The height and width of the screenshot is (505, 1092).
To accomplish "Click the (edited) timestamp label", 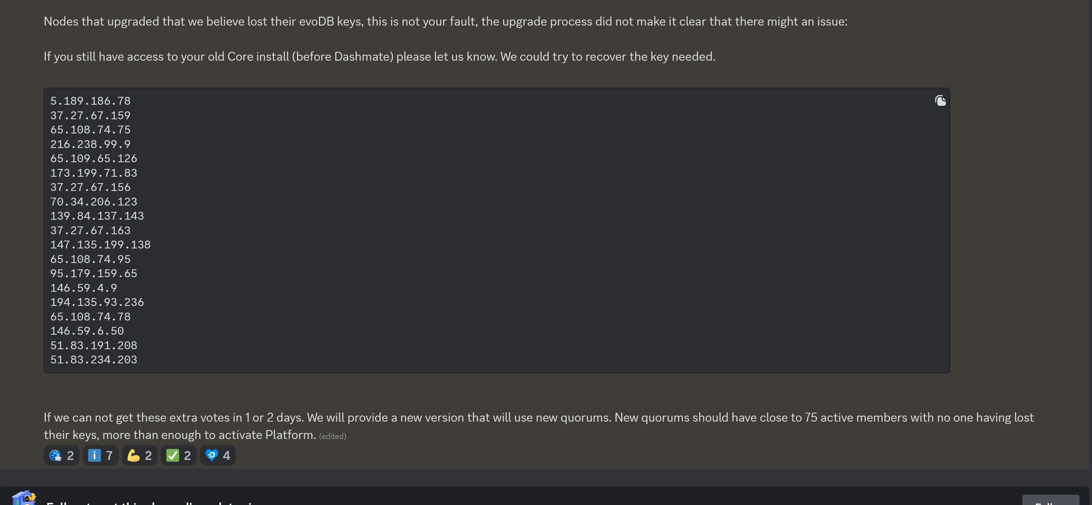I will [x=332, y=437].
